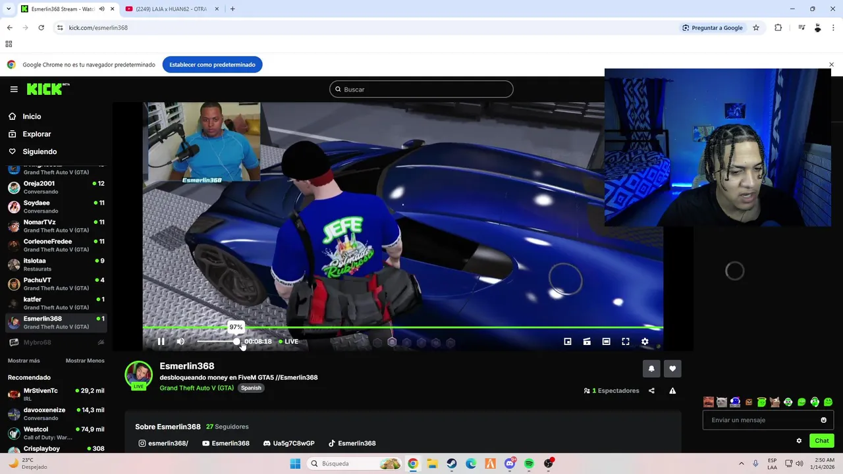The image size is (843, 474).
Task: Expand list with Mostrar más
Action: (x=24, y=361)
